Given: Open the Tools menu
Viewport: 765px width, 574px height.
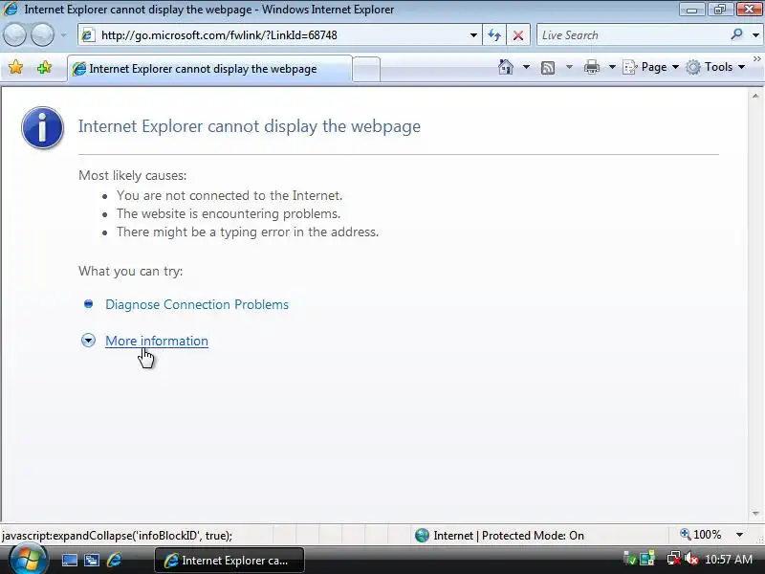Looking at the screenshot, I should (x=715, y=67).
